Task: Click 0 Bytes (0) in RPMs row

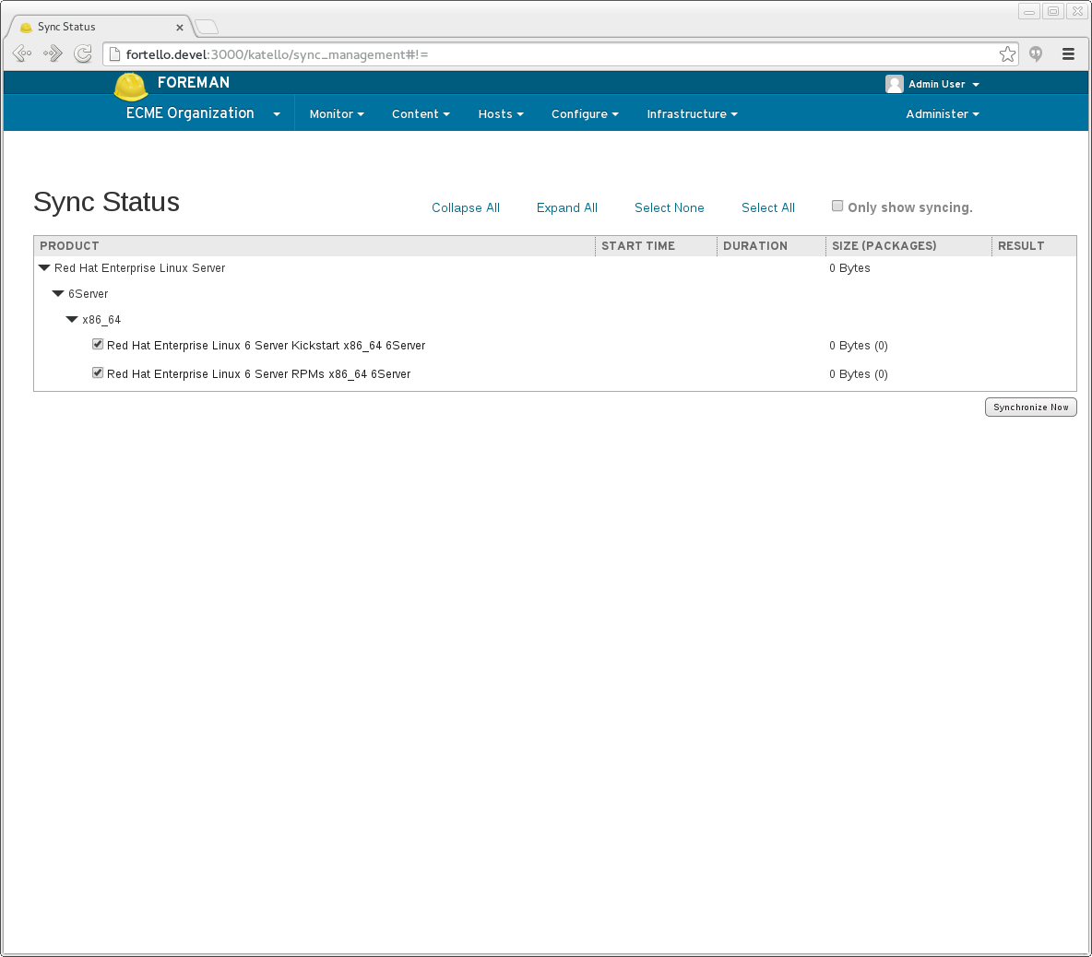Action: click(x=859, y=373)
